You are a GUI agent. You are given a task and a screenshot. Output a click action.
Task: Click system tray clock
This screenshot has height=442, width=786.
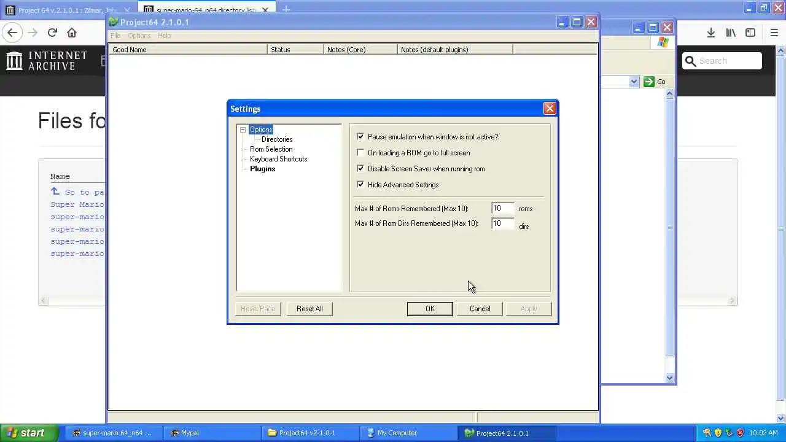[763, 433]
